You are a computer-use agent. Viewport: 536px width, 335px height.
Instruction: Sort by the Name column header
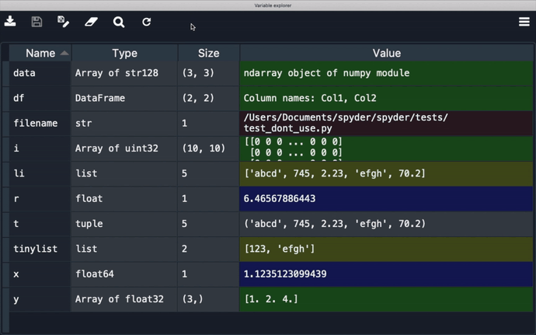40,54
